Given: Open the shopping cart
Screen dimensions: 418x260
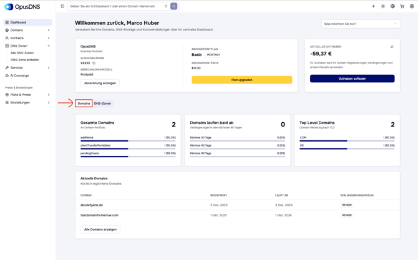Looking at the screenshot, I should [x=402, y=6].
